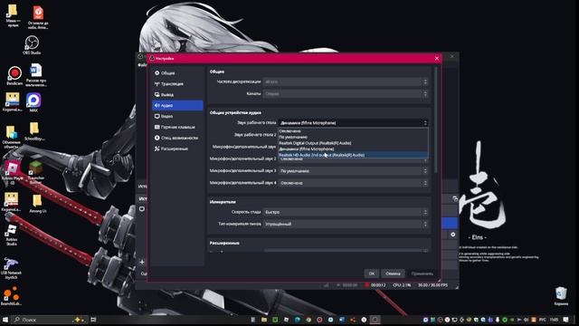Click the settings dialog vertical scrollbar
This screenshot has width=579, height=326.
[x=436, y=120]
